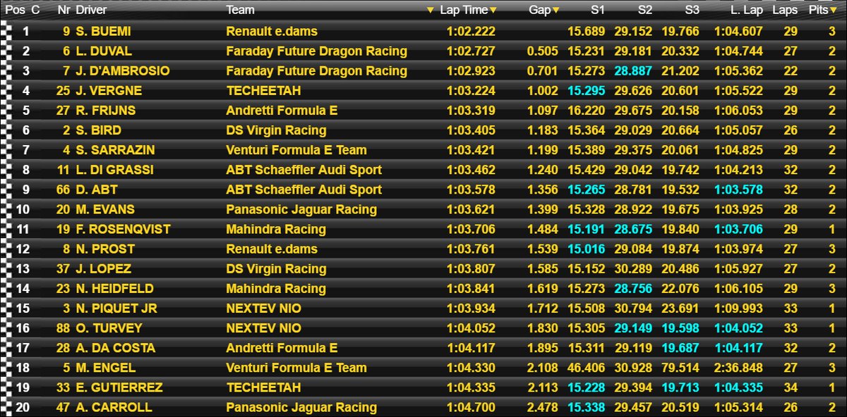This screenshot has height=417, width=847.
Task: Click Piquet Jr's last lap 1:09.993
Action: (x=738, y=309)
